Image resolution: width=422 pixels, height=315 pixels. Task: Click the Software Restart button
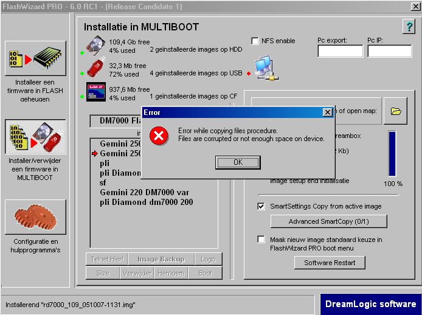330,263
